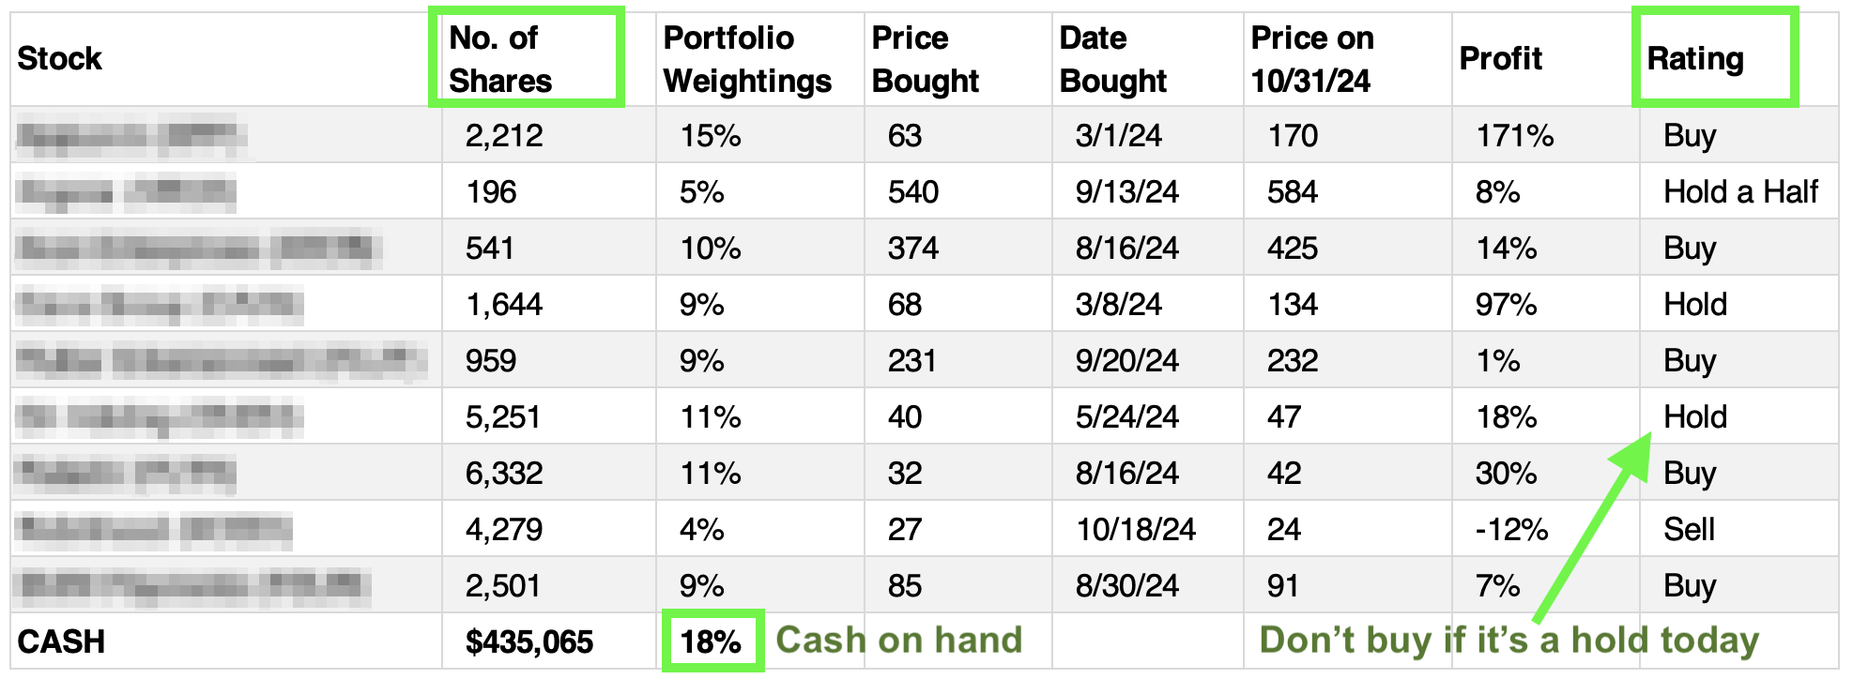1853x679 pixels.
Task: Click the CASH row label
Action: (x=61, y=641)
